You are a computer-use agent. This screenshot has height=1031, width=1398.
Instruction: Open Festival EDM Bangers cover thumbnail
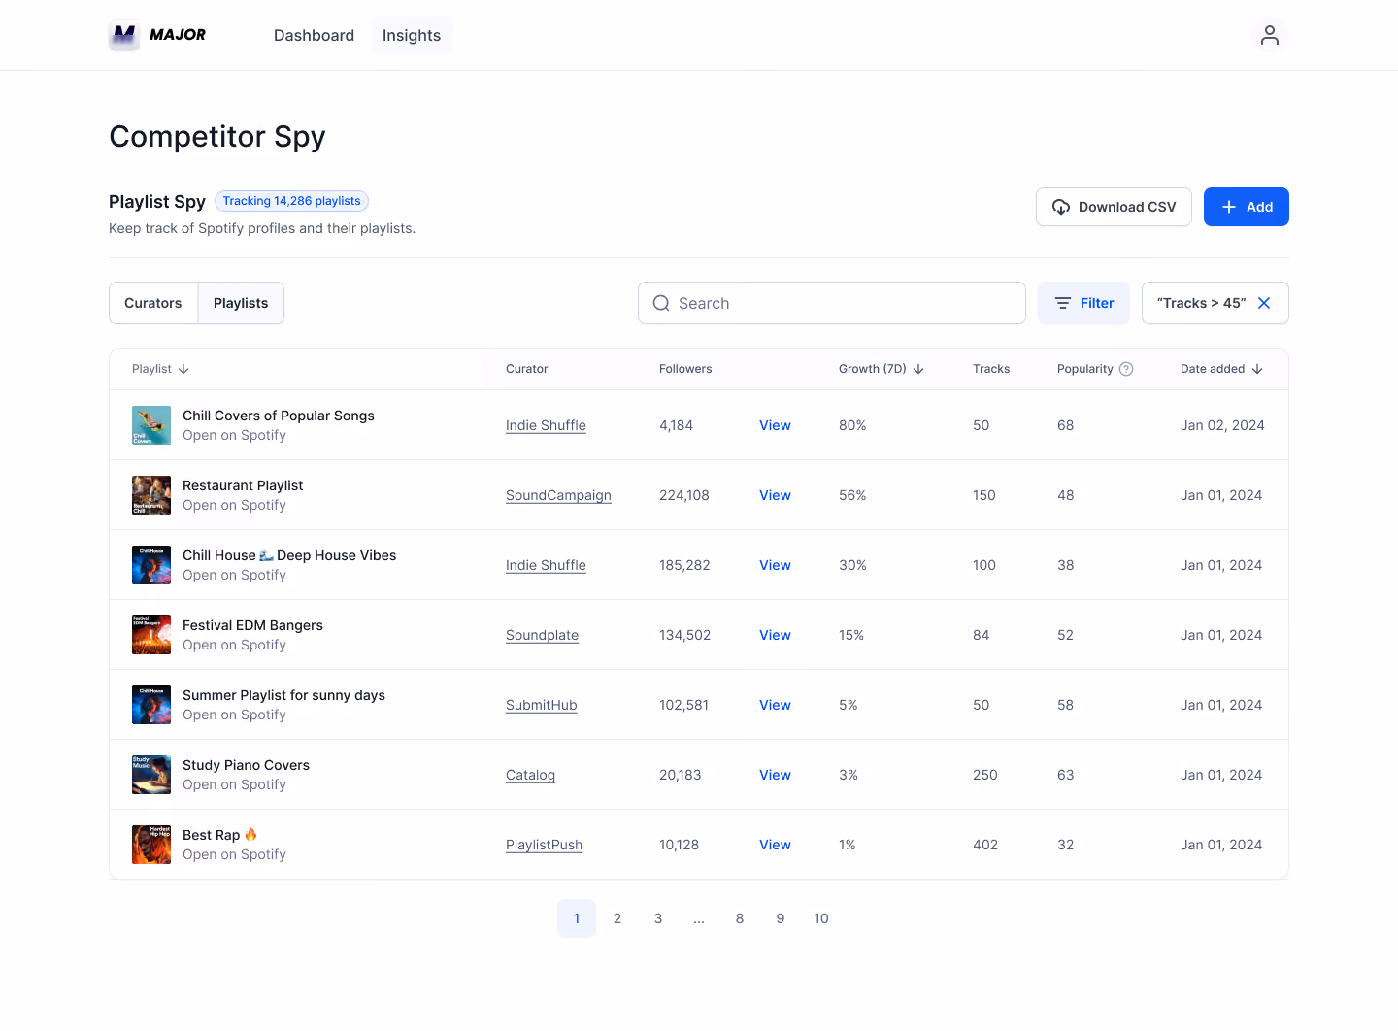151,635
